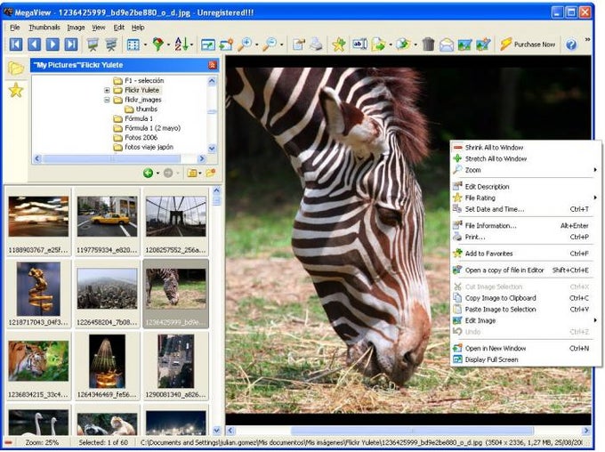Select the yellow taxi thumbnail
605x452 pixels.
tap(107, 216)
